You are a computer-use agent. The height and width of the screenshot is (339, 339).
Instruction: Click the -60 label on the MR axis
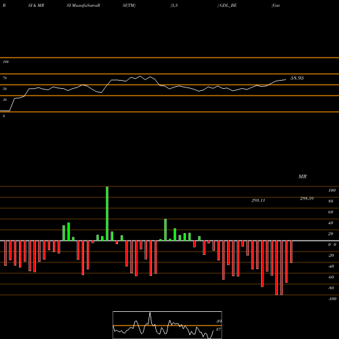[x=331, y=277]
